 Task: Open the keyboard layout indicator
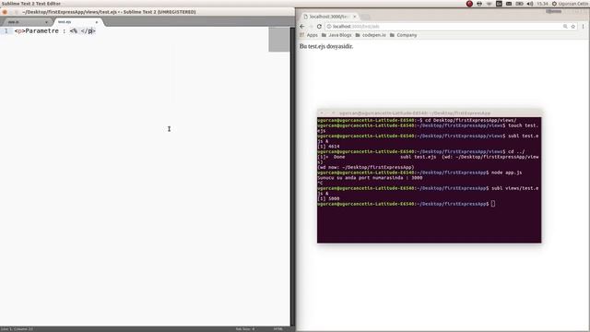[x=499, y=4]
